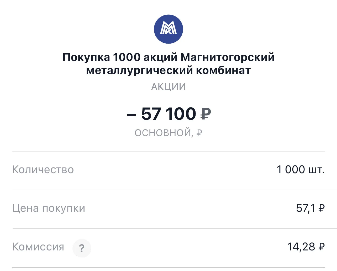The image size is (337, 271).
Task: Click the шт. unit text after 1 000
Action: pos(317,170)
